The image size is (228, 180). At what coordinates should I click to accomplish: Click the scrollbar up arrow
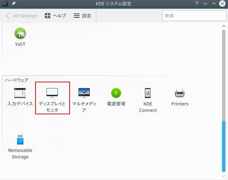(224, 26)
